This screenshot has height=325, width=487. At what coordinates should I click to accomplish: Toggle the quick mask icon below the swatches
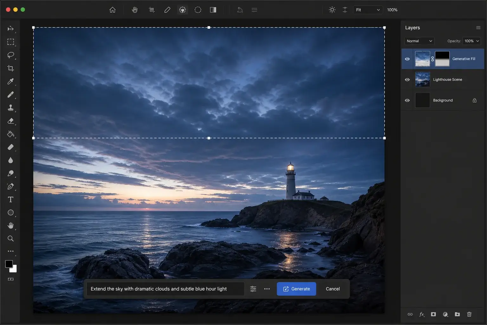(11, 279)
